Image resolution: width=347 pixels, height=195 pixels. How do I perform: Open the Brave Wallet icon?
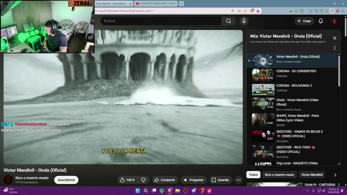pyautogui.click(x=321, y=11)
